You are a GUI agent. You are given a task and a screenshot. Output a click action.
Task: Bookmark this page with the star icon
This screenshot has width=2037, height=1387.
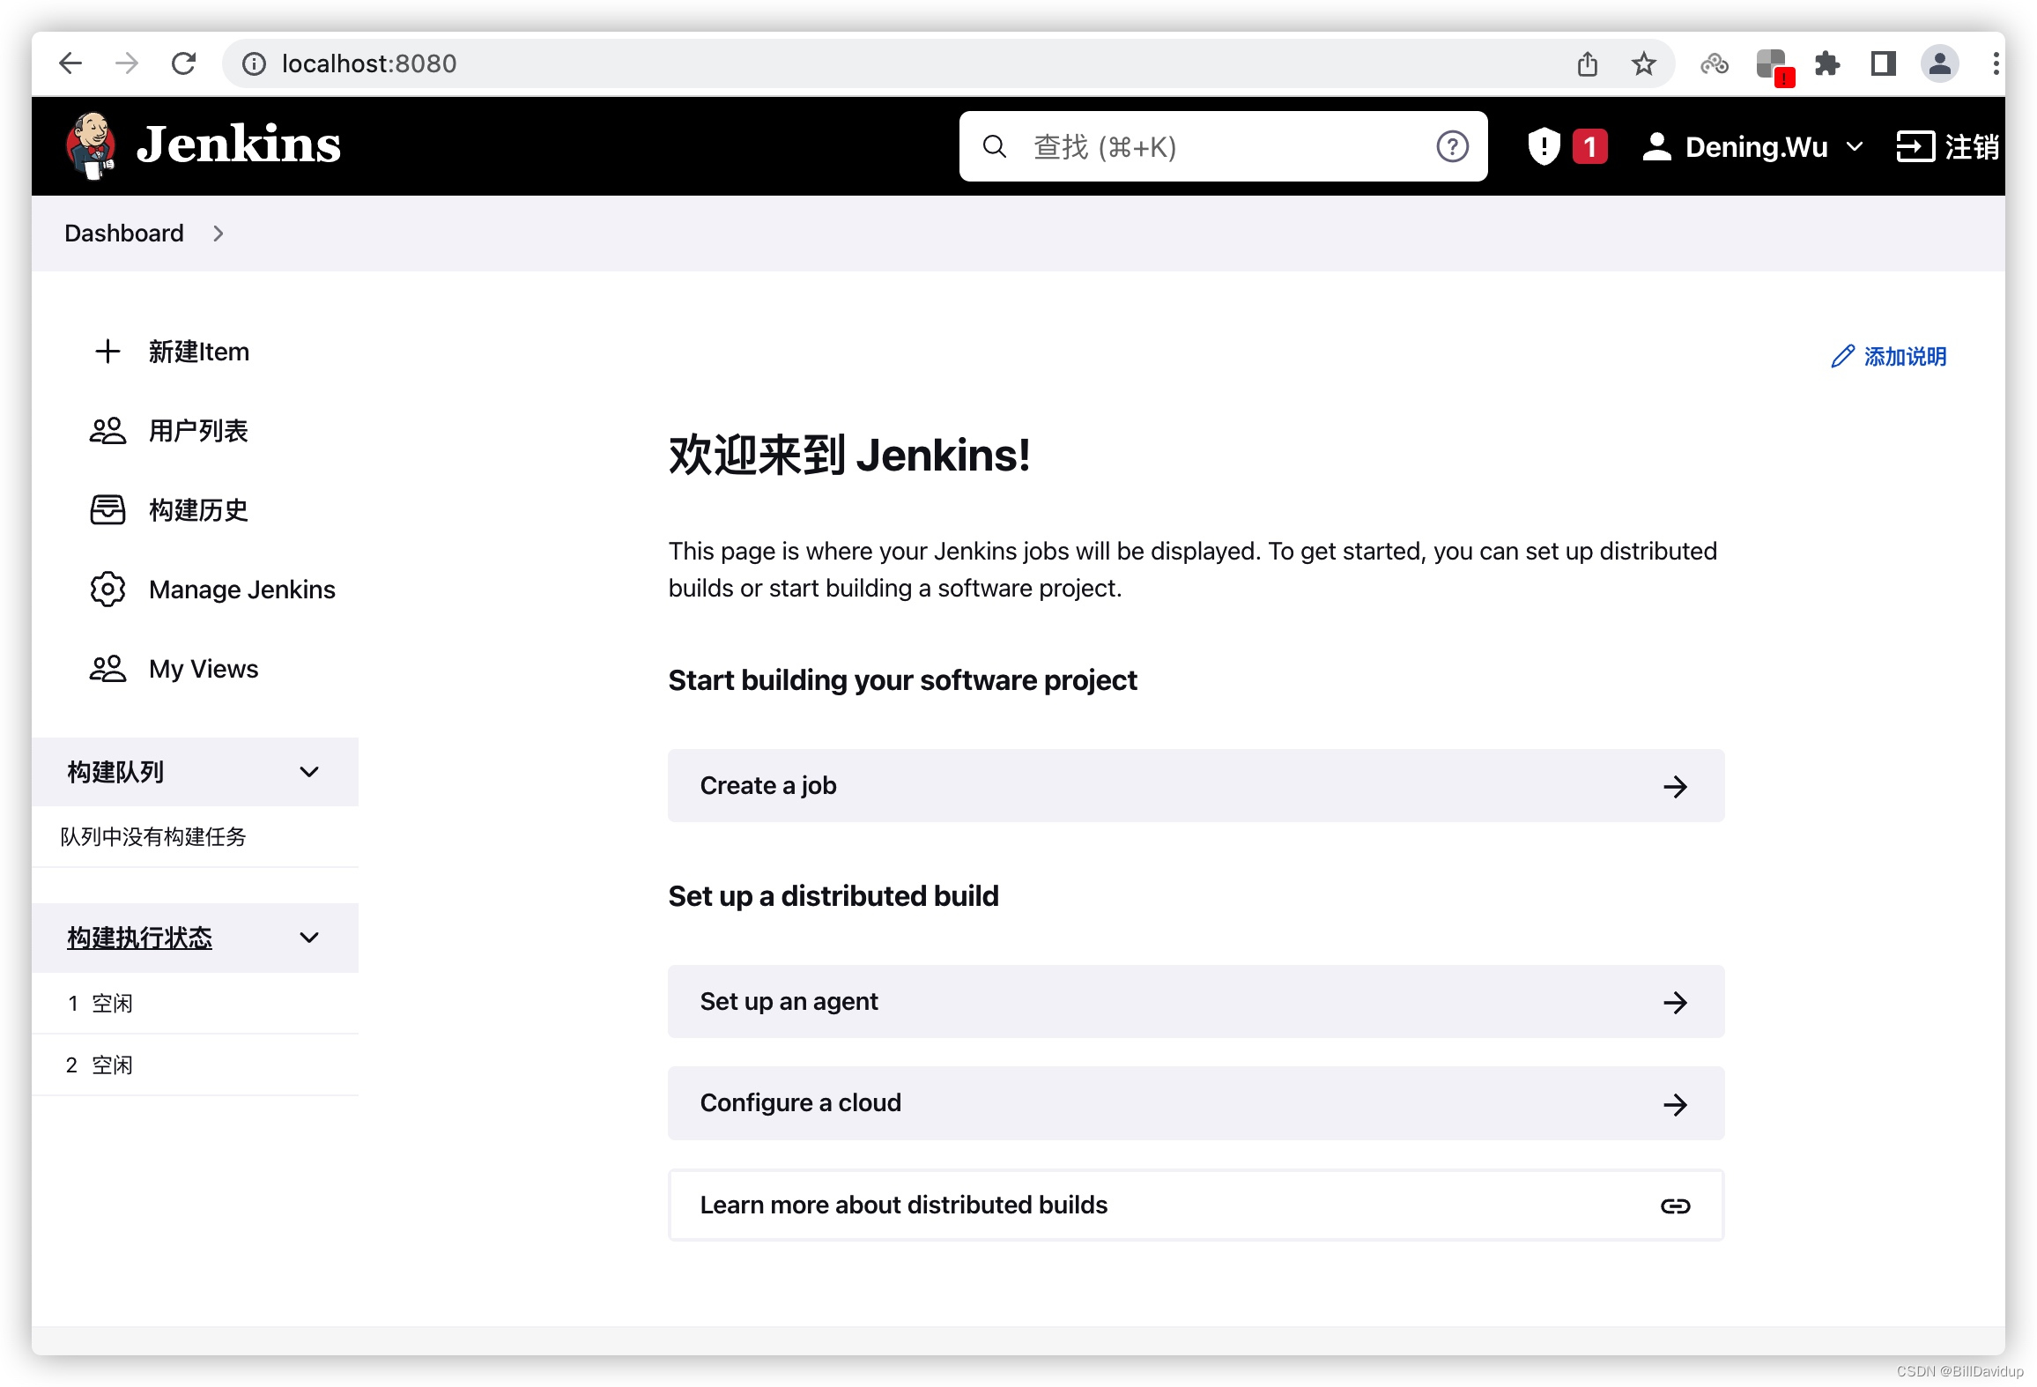[x=1643, y=63]
